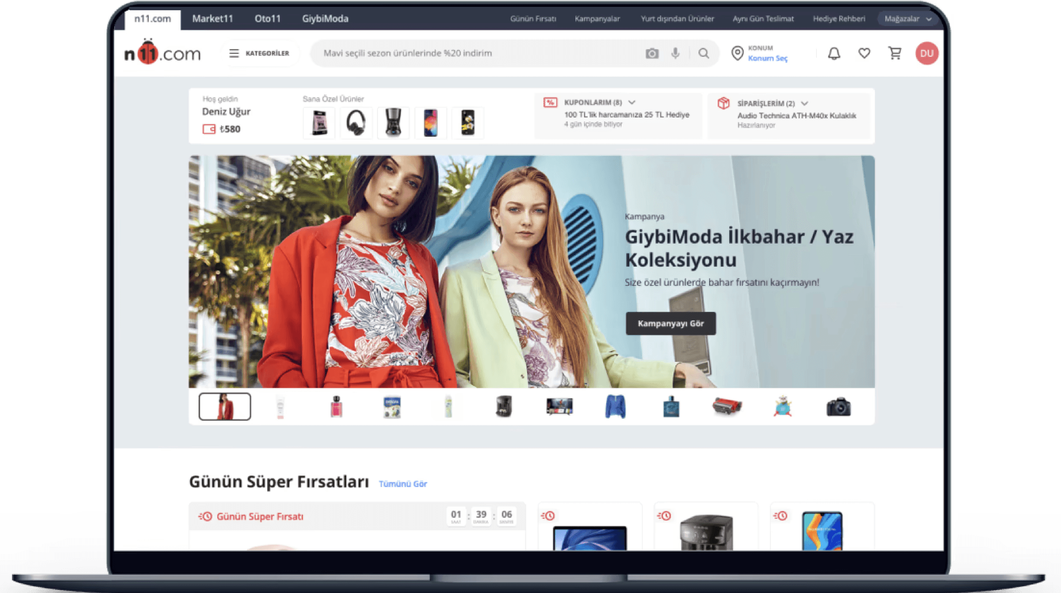Expand Kuponlarım chevron
This screenshot has width=1061, height=593.
coord(632,103)
